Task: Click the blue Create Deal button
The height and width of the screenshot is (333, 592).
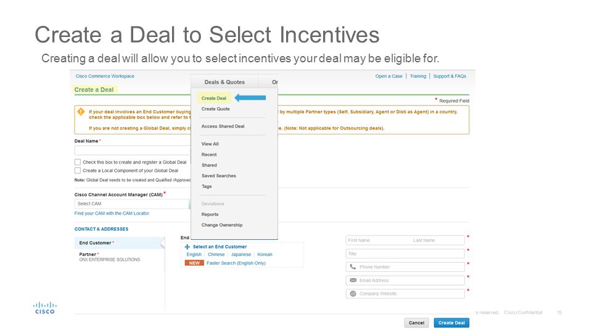Action: [451, 323]
